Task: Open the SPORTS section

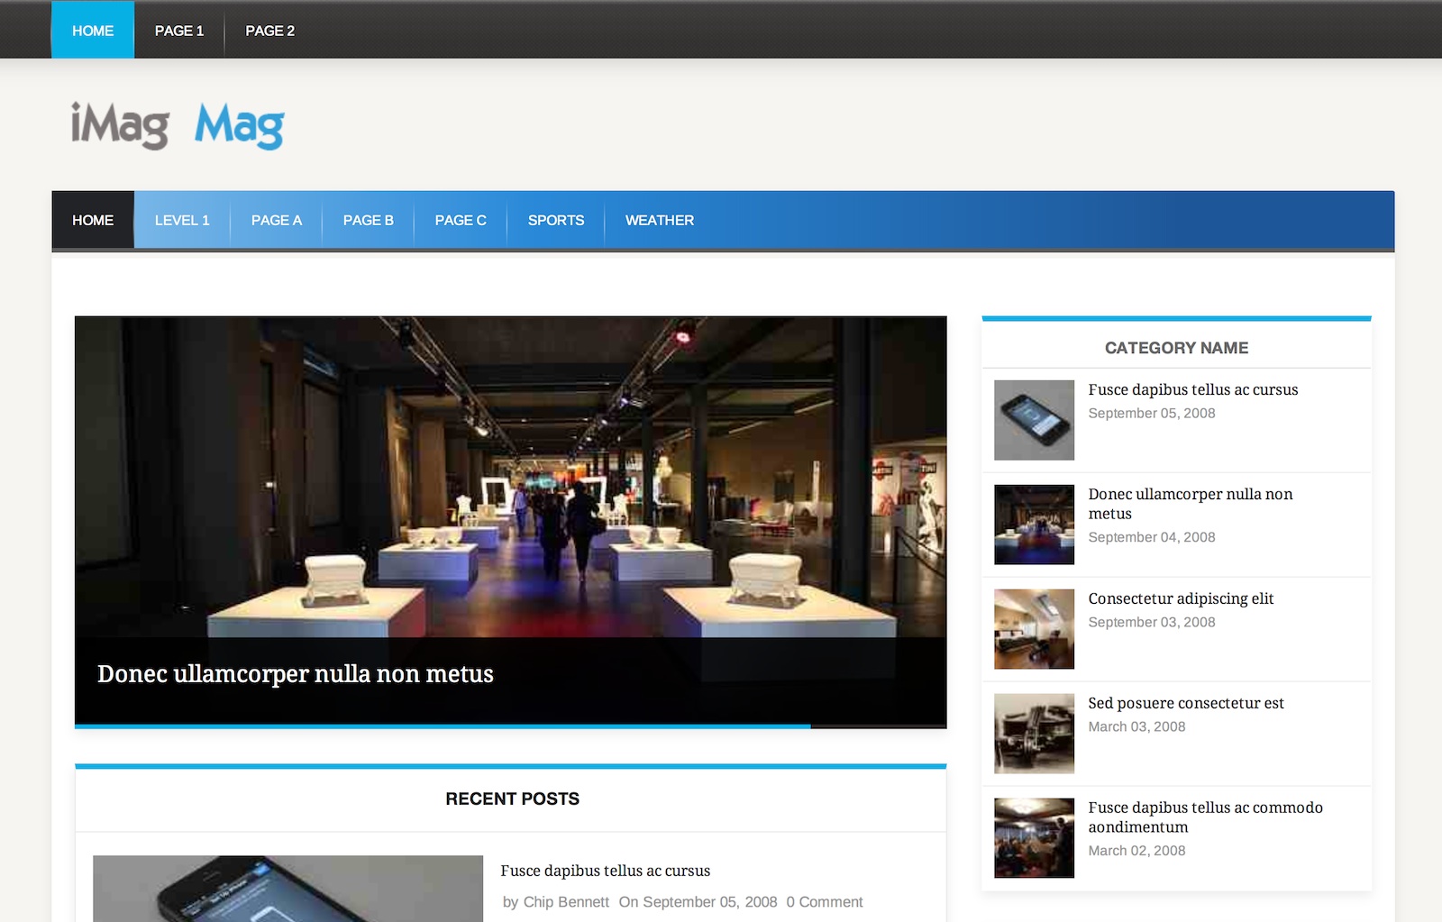Action: pos(556,220)
